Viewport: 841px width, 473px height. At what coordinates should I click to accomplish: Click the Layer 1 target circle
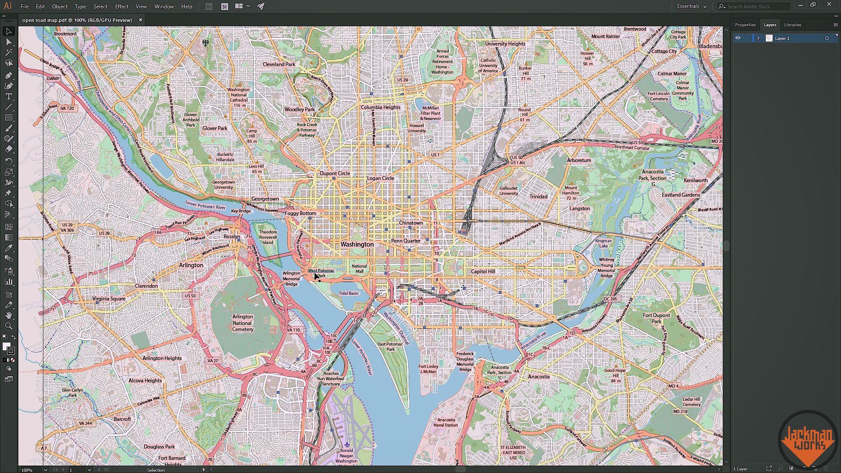click(828, 38)
